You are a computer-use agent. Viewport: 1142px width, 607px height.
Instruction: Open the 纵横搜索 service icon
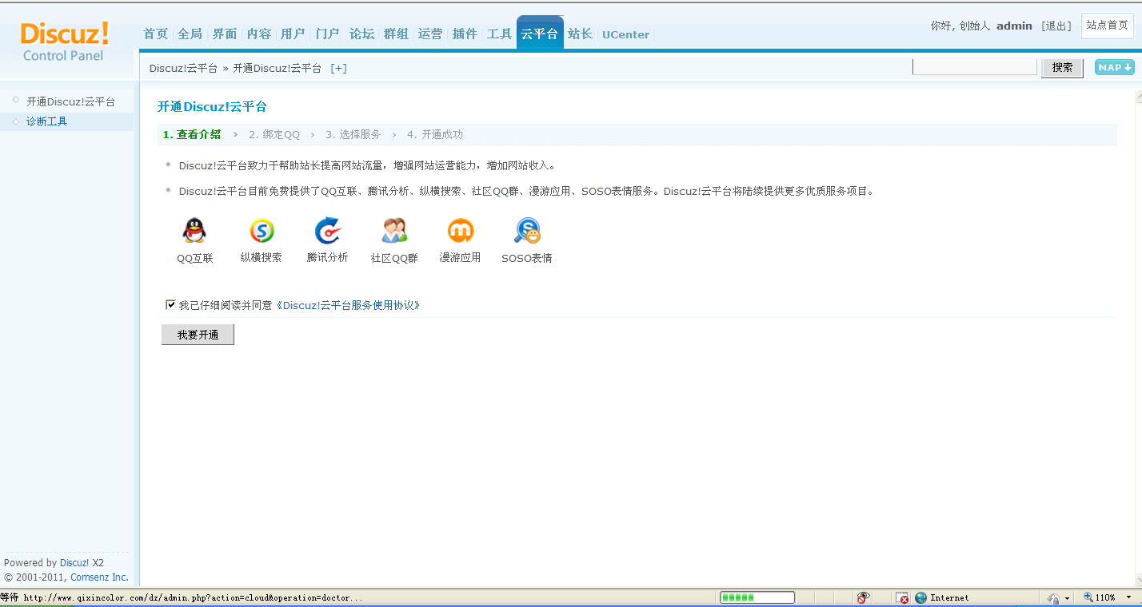[x=262, y=232]
